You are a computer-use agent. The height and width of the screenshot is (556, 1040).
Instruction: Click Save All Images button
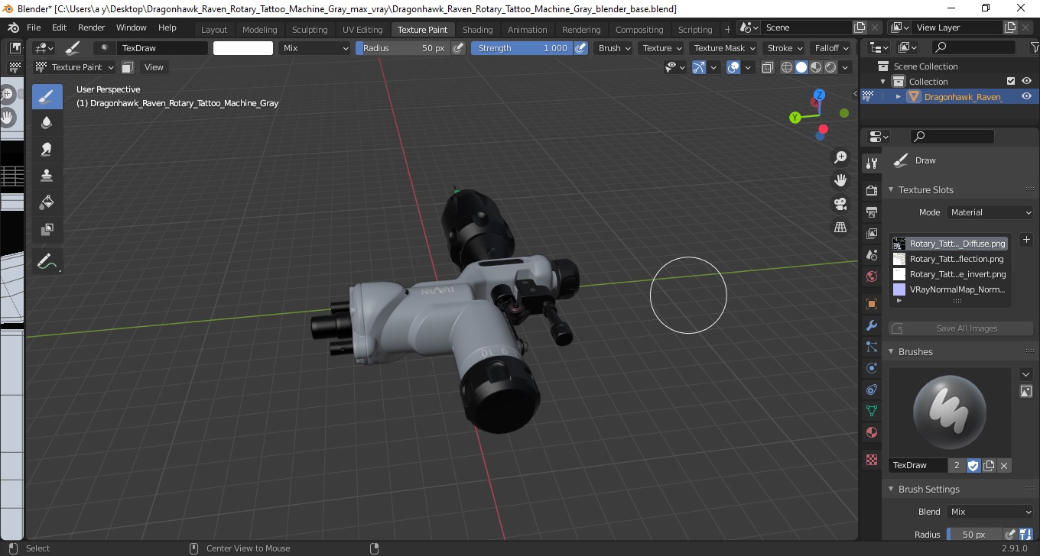(960, 328)
